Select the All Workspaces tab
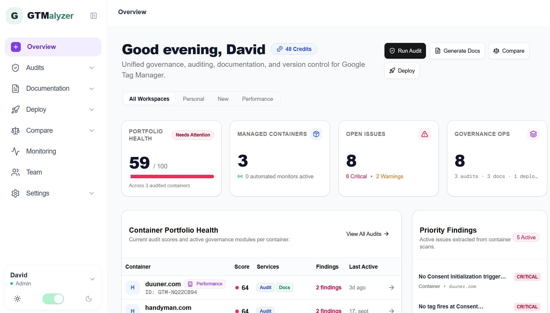 coord(149,99)
